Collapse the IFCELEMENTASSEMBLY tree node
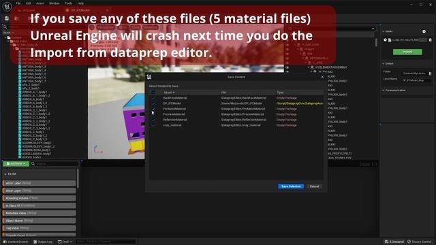 coord(309,67)
